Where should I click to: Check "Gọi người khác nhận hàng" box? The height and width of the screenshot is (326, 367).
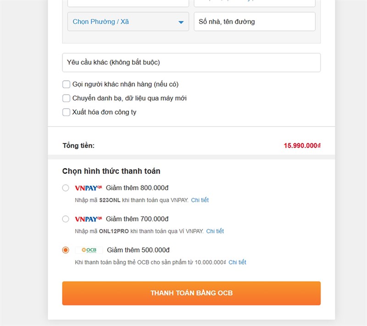pos(67,84)
